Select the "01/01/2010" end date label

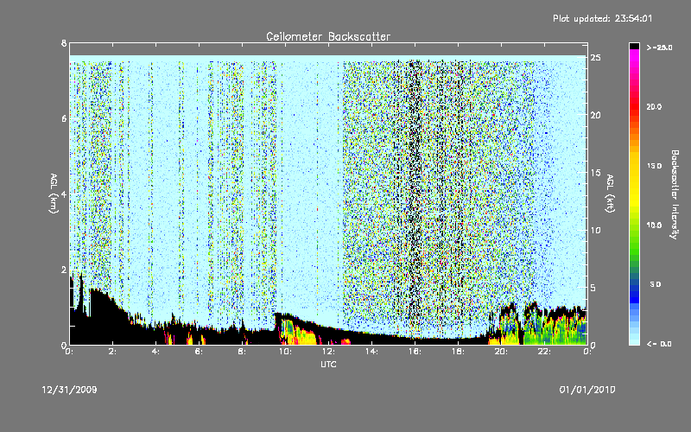coord(587,390)
